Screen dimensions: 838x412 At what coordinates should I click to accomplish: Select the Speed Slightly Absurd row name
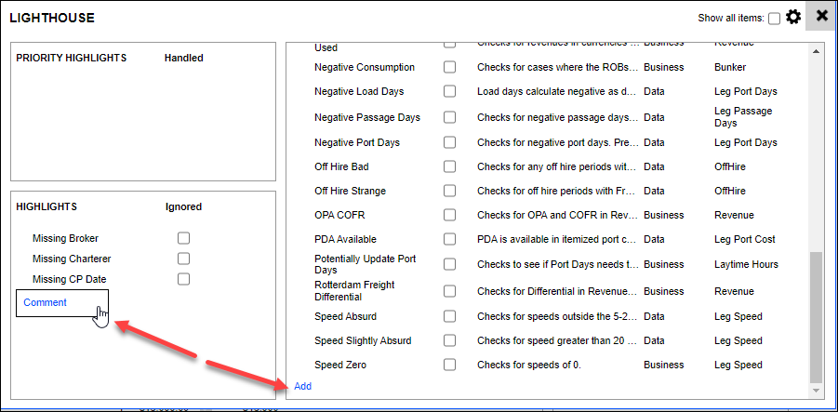click(x=363, y=340)
